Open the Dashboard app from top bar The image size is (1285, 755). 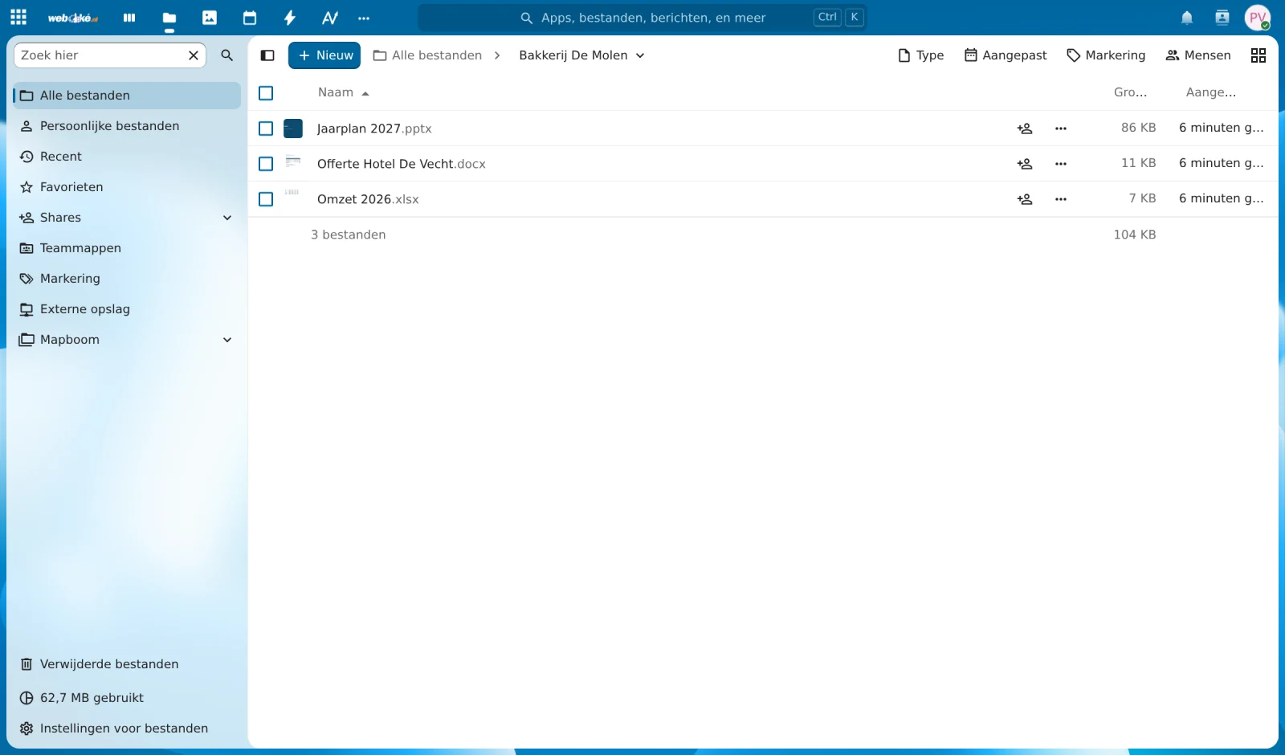pos(129,18)
